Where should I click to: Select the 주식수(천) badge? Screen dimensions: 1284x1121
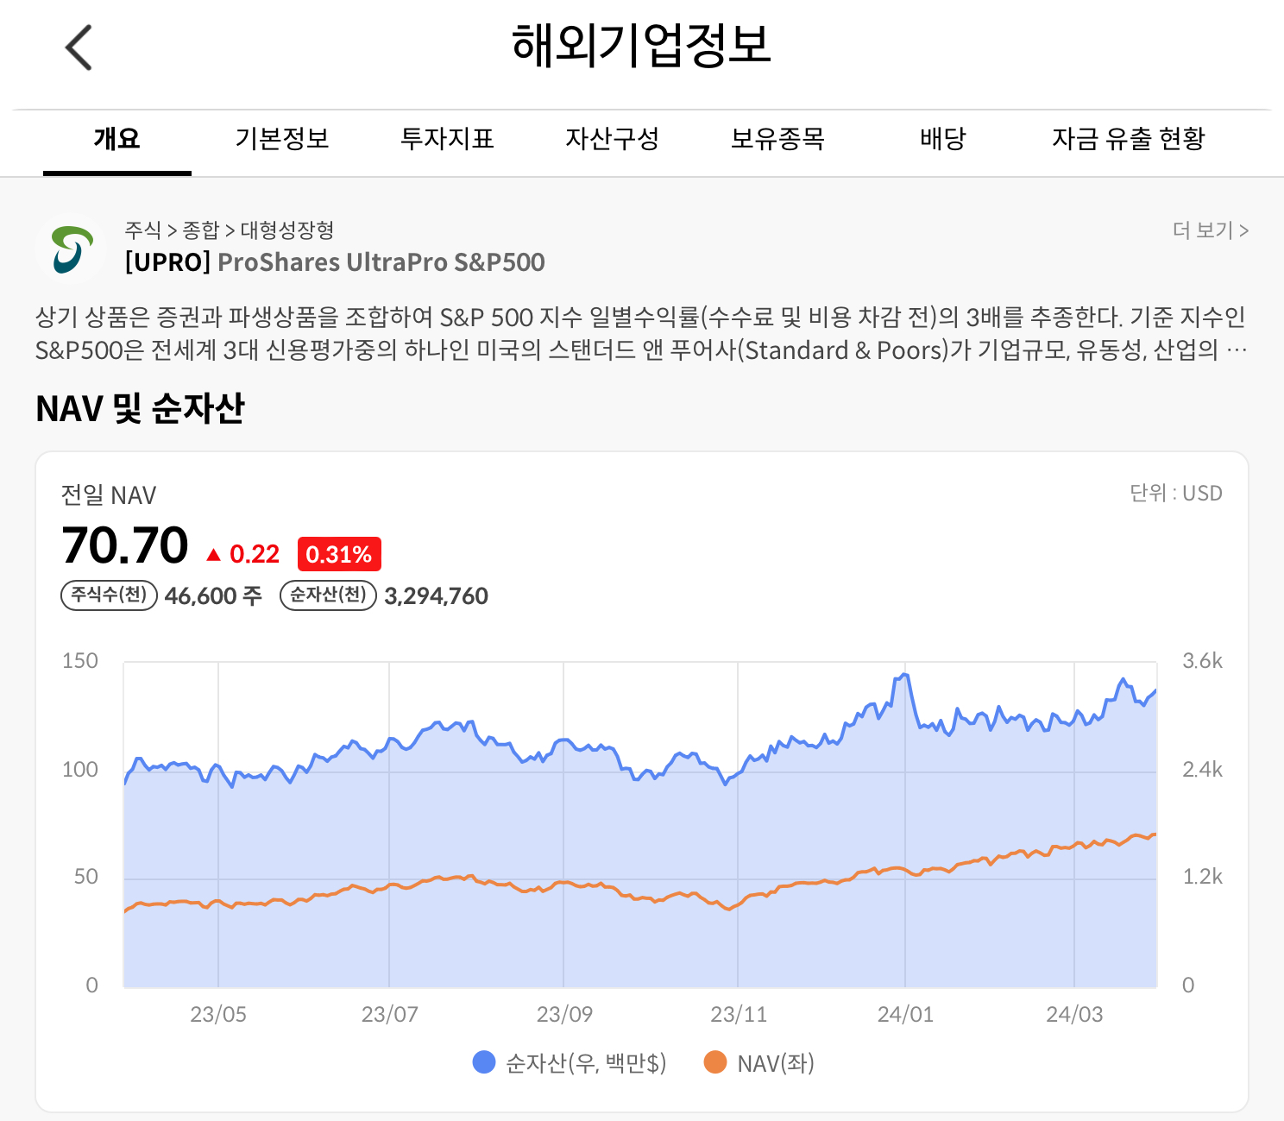[109, 595]
